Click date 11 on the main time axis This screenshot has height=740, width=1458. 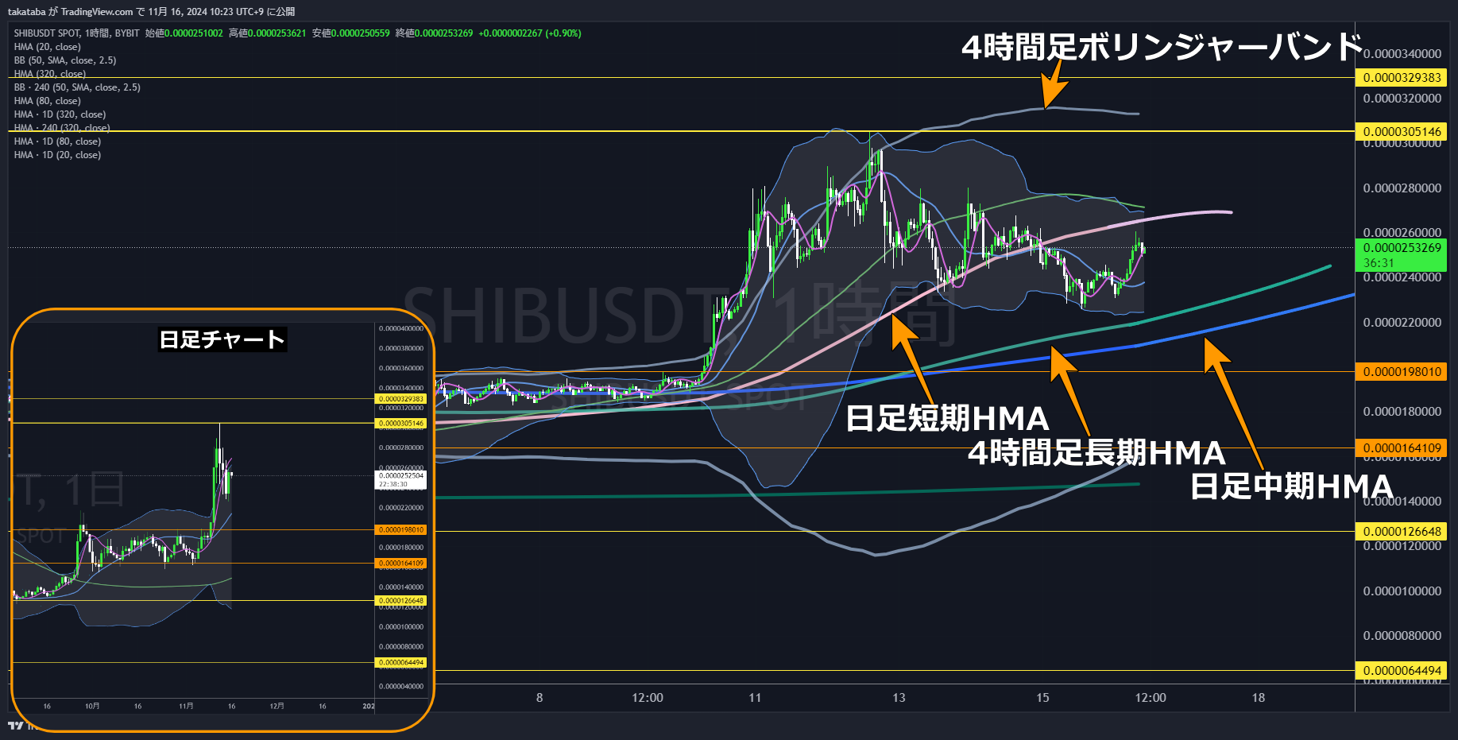[x=755, y=698]
